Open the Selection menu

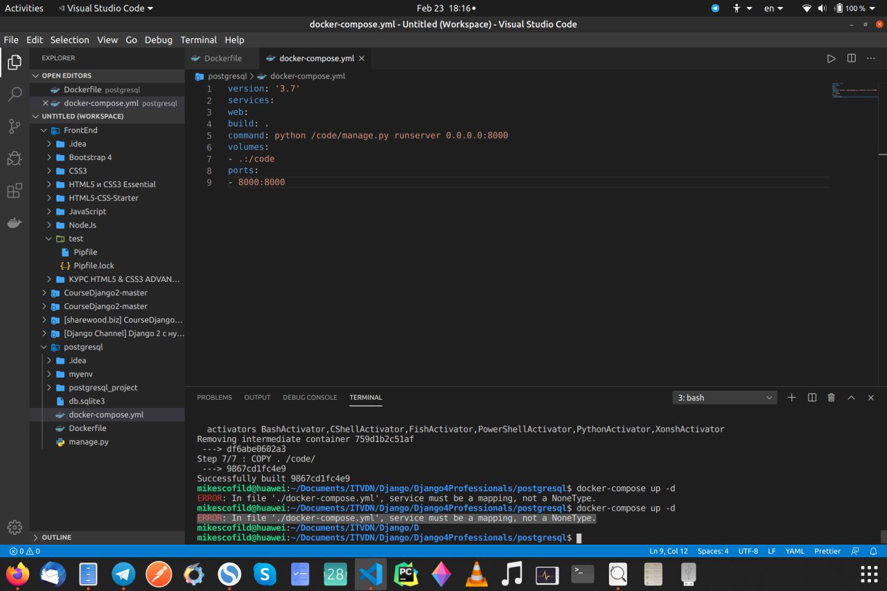[x=69, y=39]
